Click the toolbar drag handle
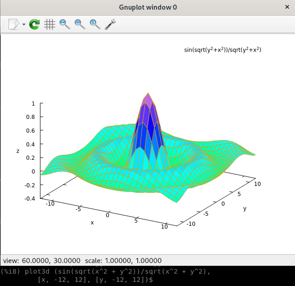Viewport: 295px width, 286px height. (3, 24)
